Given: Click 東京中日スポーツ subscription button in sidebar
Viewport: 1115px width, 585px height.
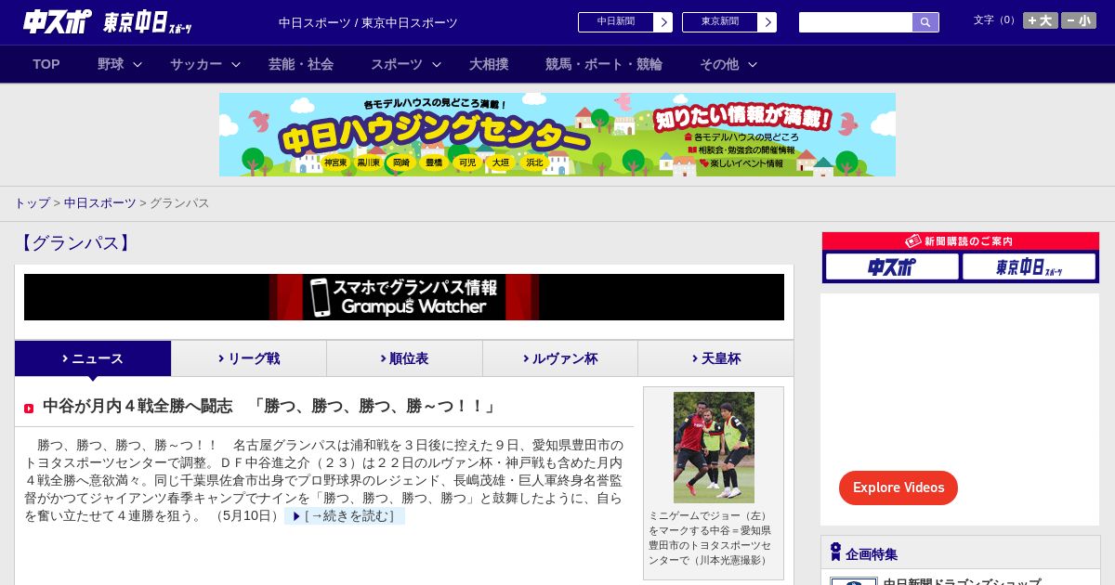Looking at the screenshot, I should [x=1029, y=267].
